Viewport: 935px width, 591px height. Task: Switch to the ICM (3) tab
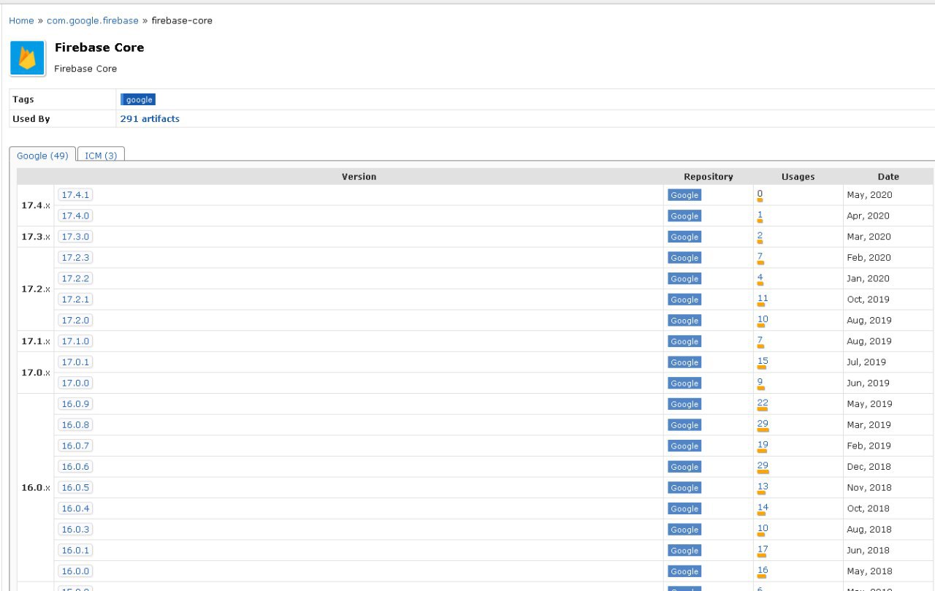tap(101, 156)
